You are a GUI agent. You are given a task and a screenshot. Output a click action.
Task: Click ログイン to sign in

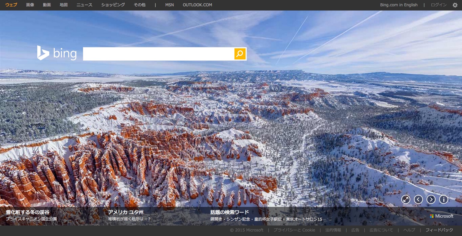(x=439, y=5)
